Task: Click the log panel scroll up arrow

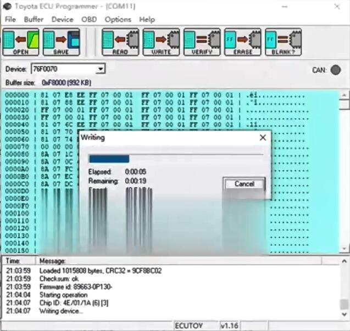Action: [x=345, y=261]
